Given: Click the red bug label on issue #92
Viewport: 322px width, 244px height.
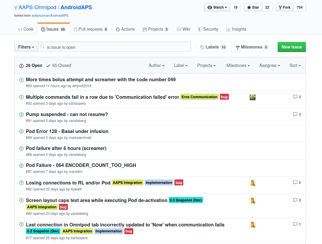Looking at the screenshot, I should pyautogui.click(x=224, y=97).
